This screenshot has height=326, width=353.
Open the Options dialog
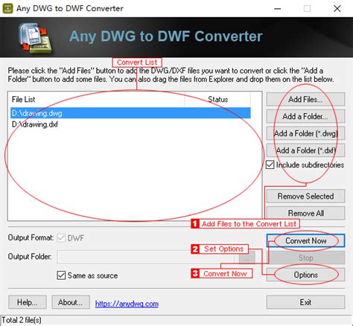305,275
